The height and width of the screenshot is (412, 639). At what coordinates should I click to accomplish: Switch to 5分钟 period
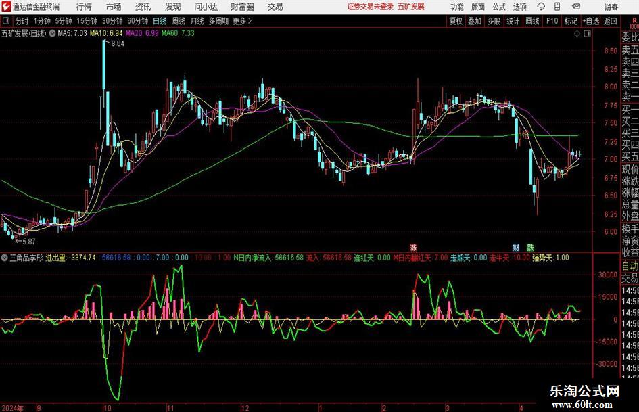[64, 21]
